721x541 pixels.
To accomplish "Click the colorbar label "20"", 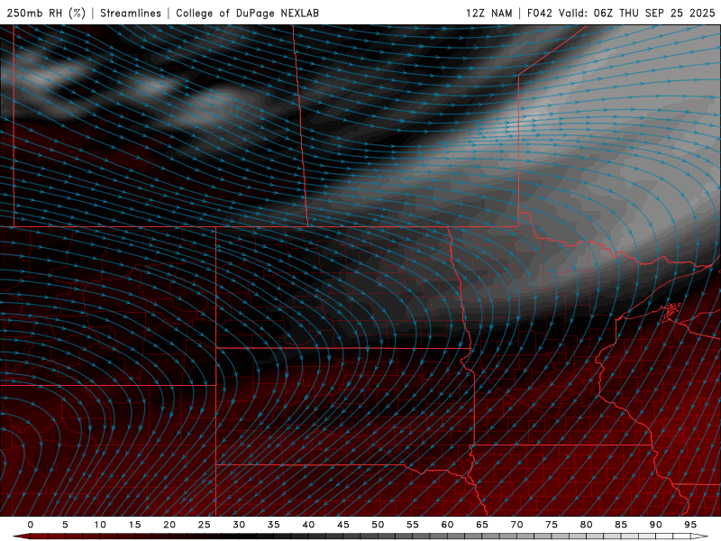I will (x=169, y=525).
